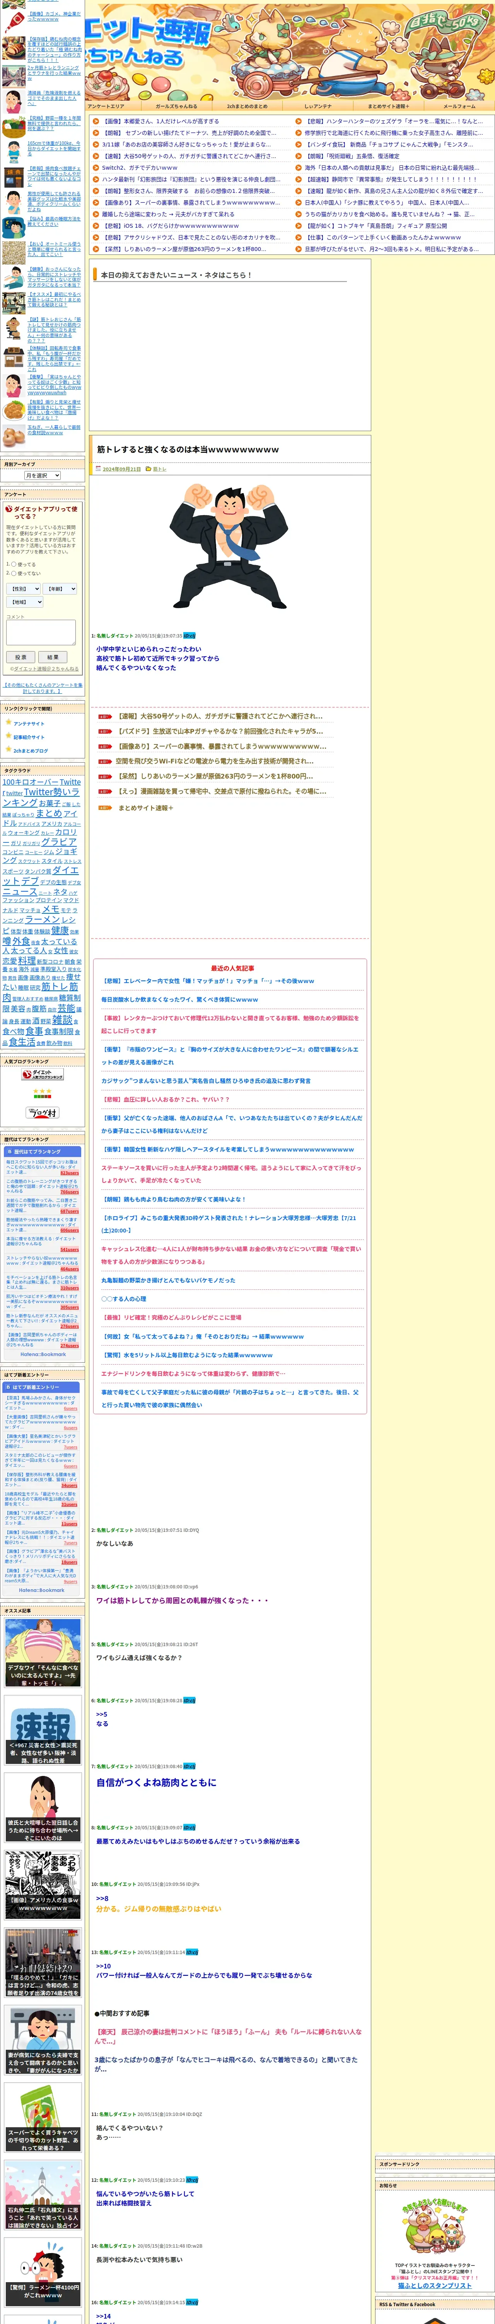This screenshot has width=495, height=2324.
Task: Open the 丸亀製麺の野菜かき揚げ article link
Action: [x=167, y=1279]
